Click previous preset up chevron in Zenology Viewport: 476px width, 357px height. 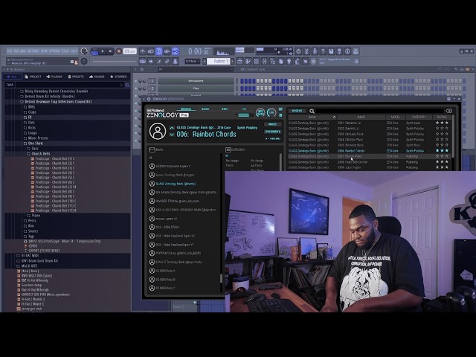(172, 128)
